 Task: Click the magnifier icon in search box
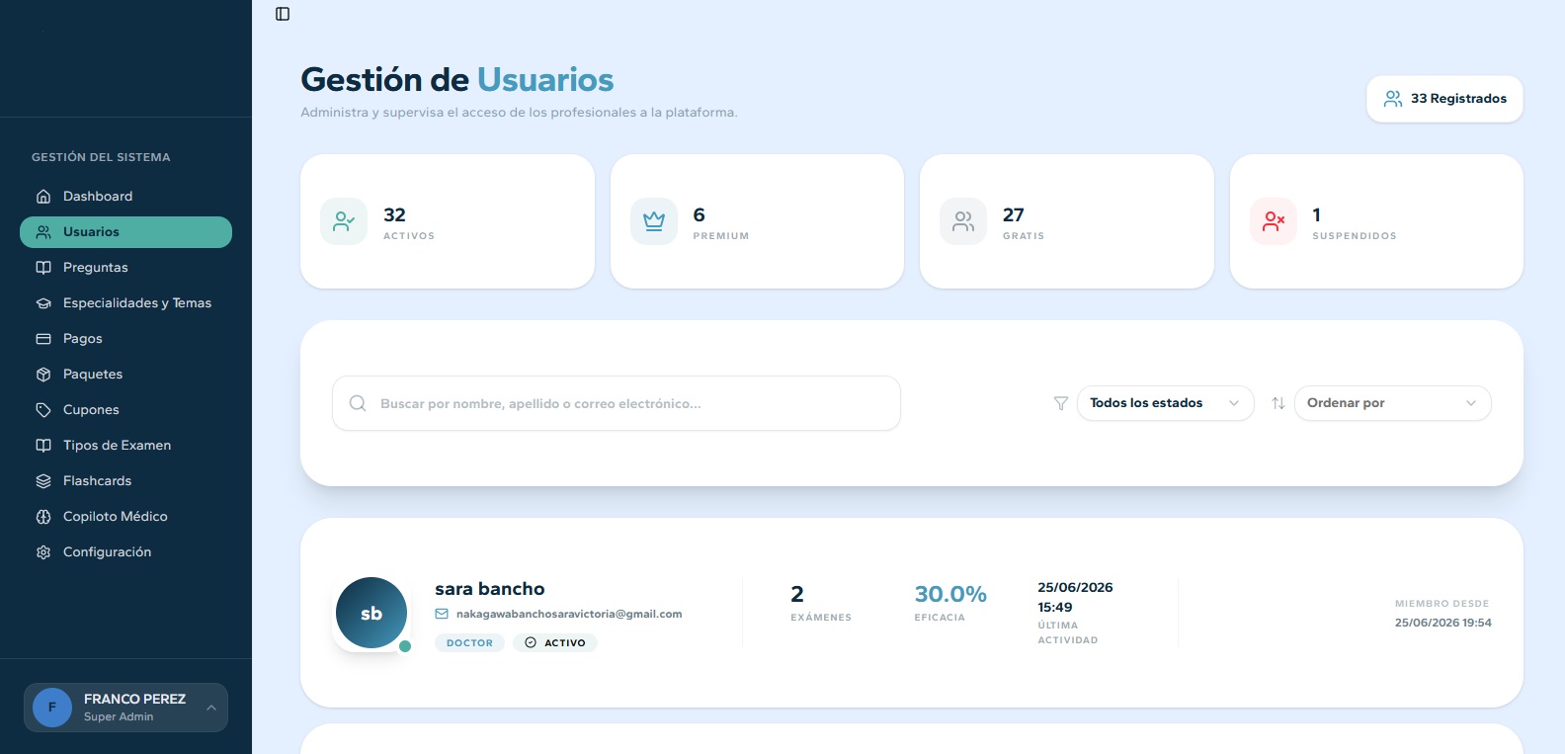(x=358, y=403)
